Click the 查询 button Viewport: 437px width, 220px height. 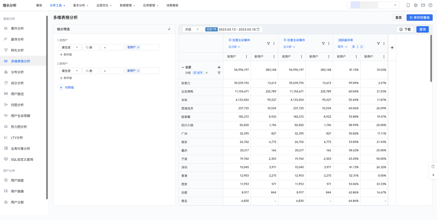[422, 30]
